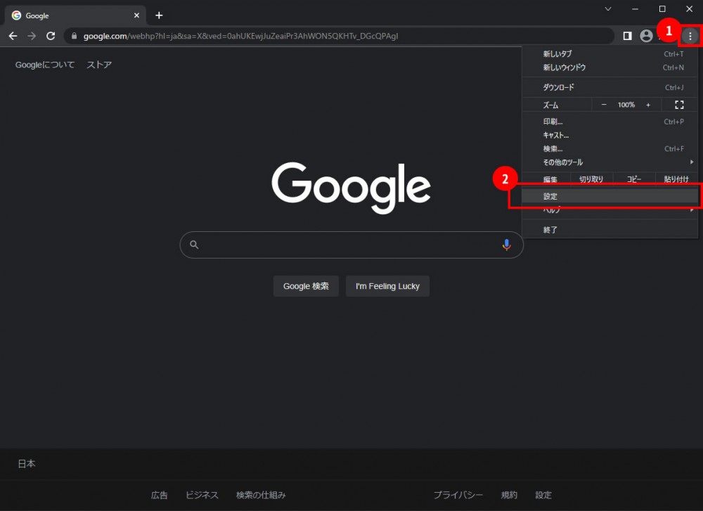Open the profile avatar menu
This screenshot has height=511, width=703.
tap(646, 36)
